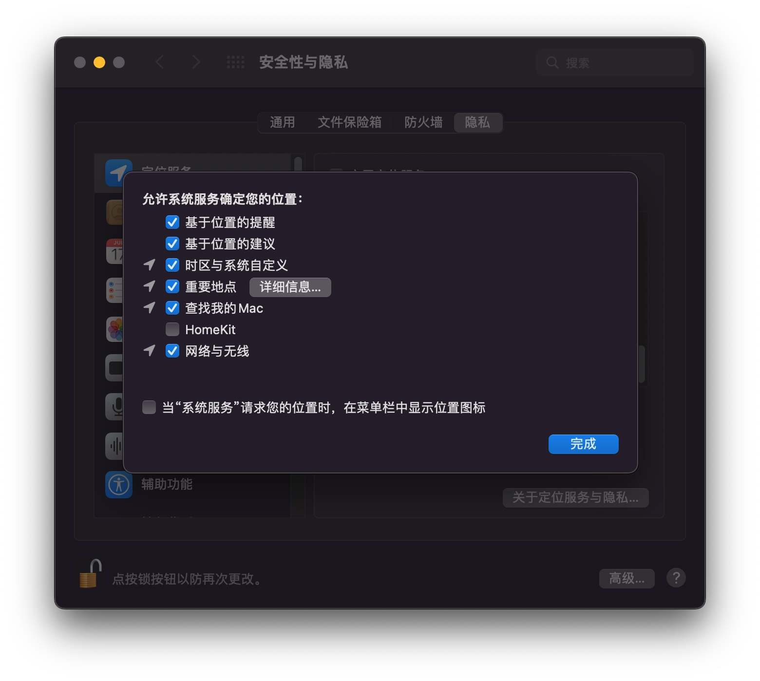Enable the HomeKit checkbox
This screenshot has height=681, width=760.
tap(172, 329)
